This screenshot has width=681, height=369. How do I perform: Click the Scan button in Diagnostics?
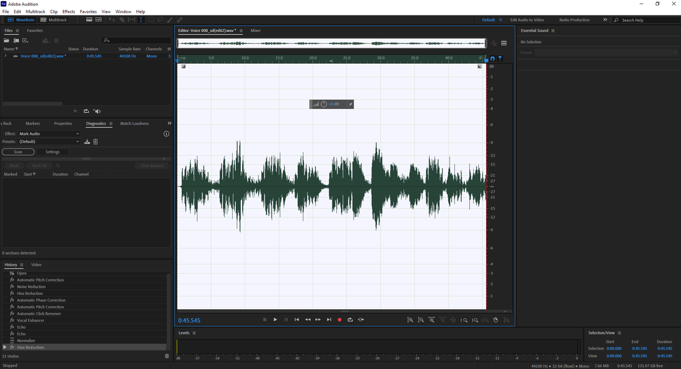[18, 152]
